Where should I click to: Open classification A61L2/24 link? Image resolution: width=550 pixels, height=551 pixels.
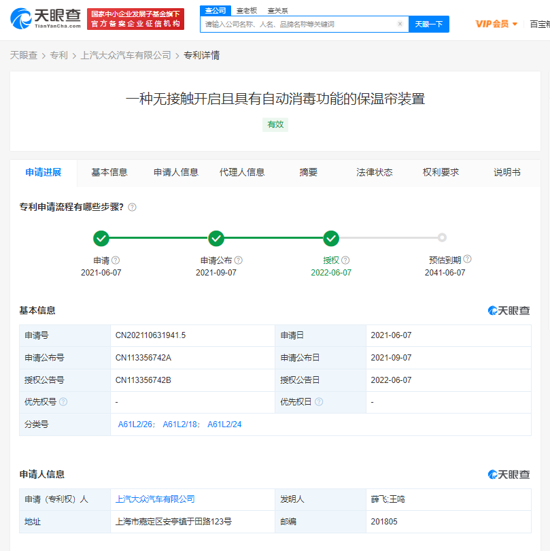(224, 424)
